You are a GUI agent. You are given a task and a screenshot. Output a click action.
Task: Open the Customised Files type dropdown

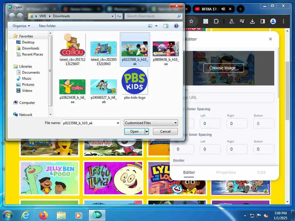coord(151,123)
